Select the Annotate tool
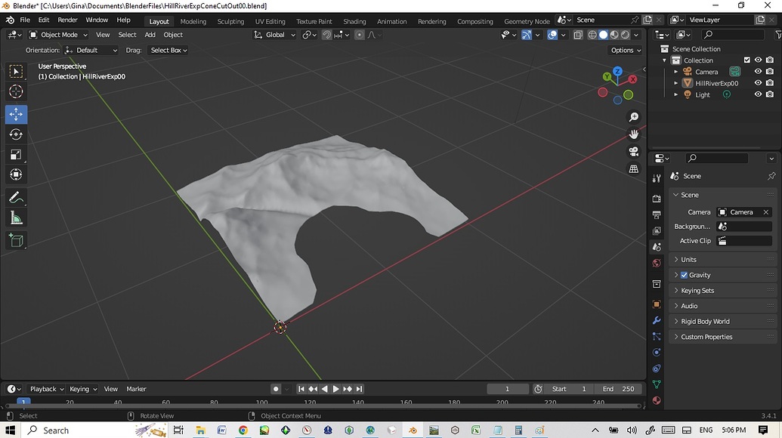782x438 pixels. (x=16, y=198)
